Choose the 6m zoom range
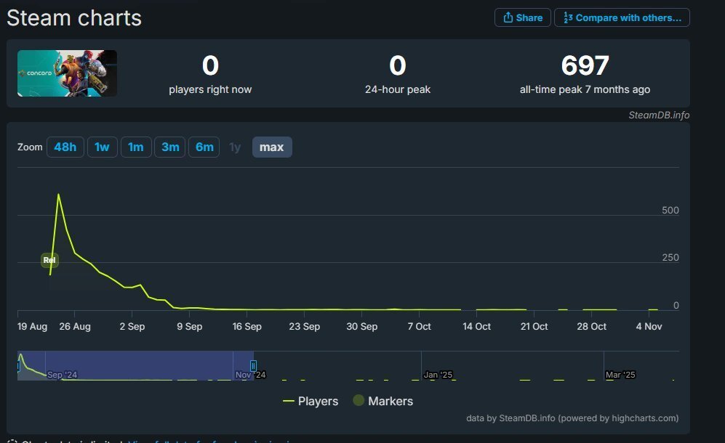The image size is (725, 443). (204, 147)
